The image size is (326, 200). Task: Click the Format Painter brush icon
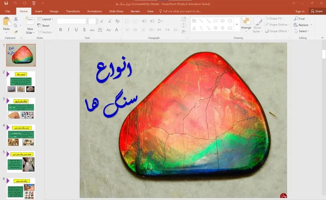click(16, 32)
